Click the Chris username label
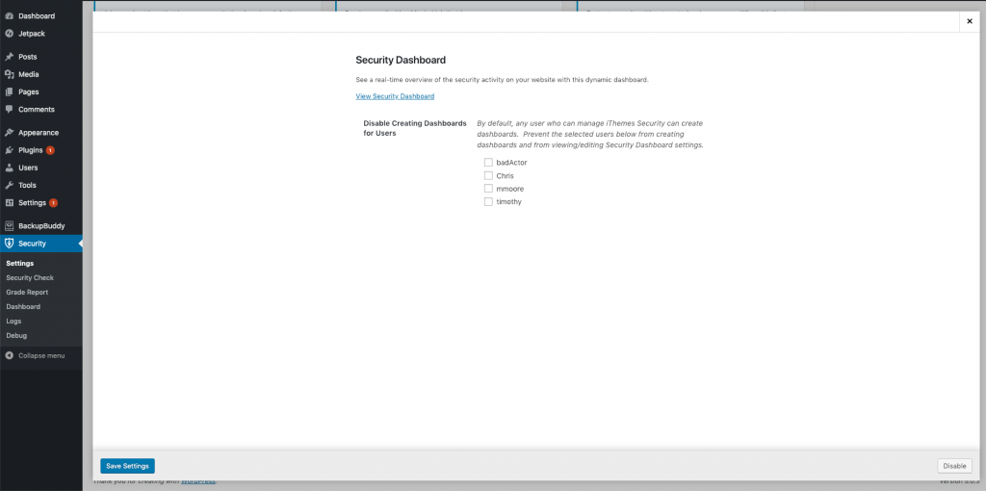986x491 pixels. pos(505,176)
